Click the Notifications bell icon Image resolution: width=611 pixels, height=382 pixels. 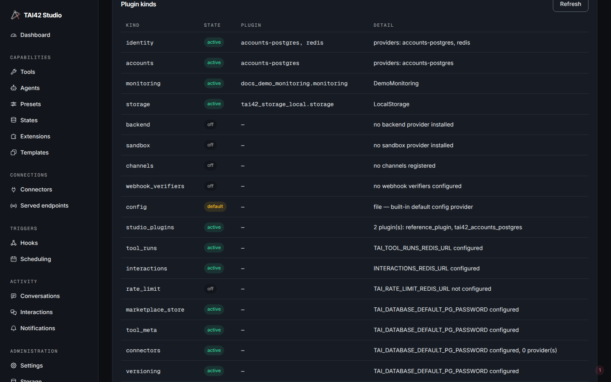coord(14,329)
